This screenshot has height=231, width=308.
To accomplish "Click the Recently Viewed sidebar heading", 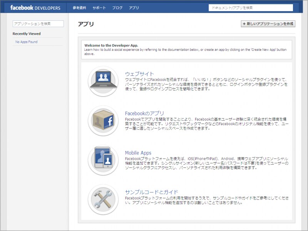I will 27,34.
